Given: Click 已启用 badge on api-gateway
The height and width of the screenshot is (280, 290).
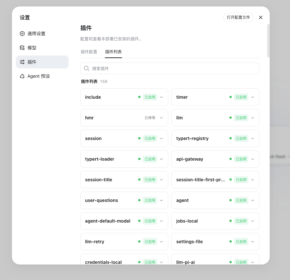Looking at the screenshot, I should click(x=241, y=159).
